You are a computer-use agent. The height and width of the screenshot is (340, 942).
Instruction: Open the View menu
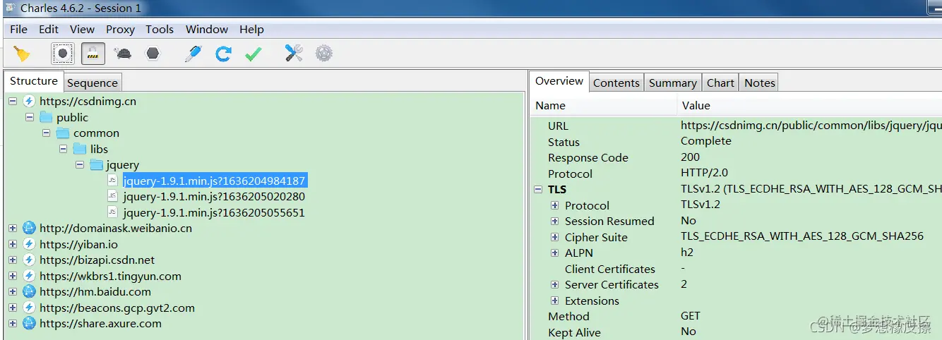point(82,29)
